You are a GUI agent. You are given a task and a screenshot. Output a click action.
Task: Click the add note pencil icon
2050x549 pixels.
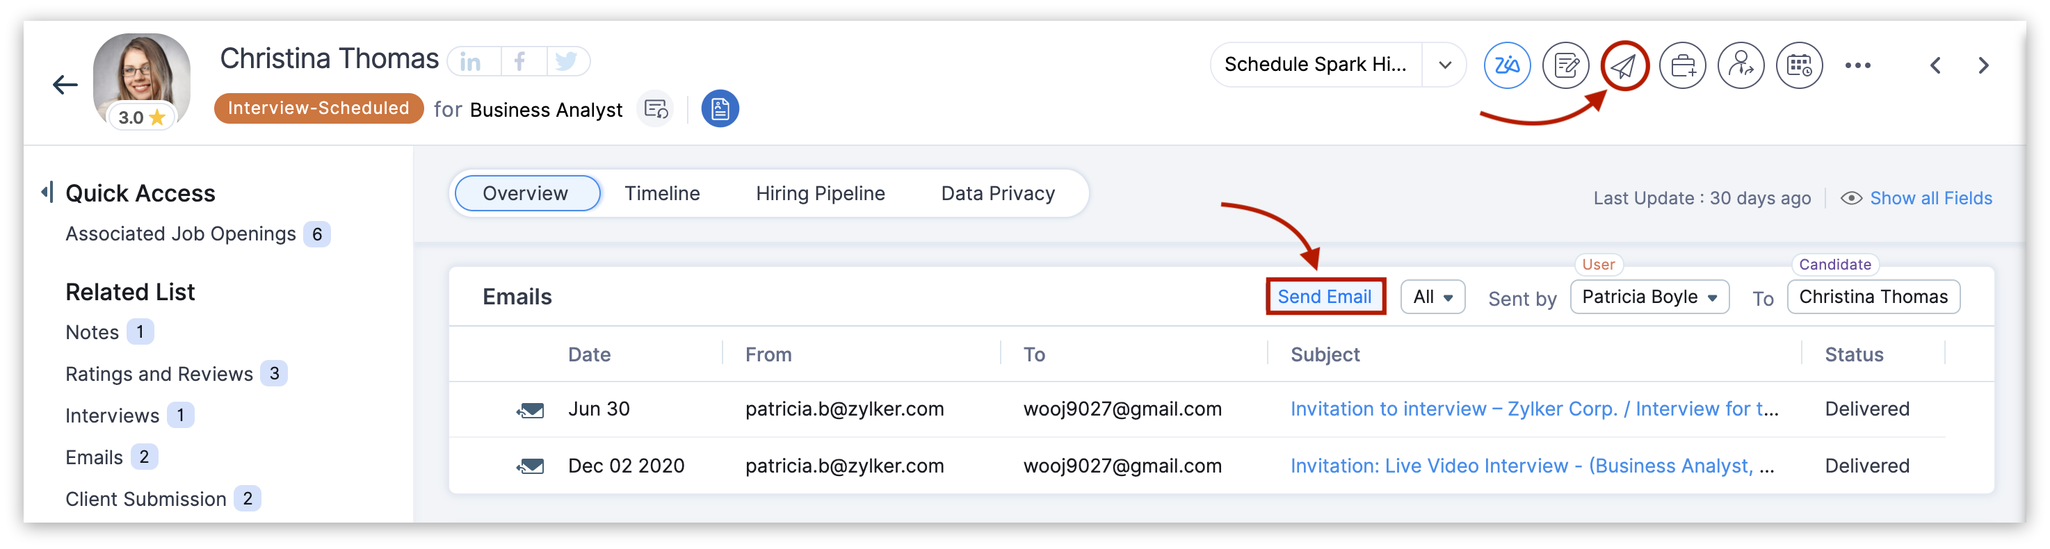[x=1565, y=65]
